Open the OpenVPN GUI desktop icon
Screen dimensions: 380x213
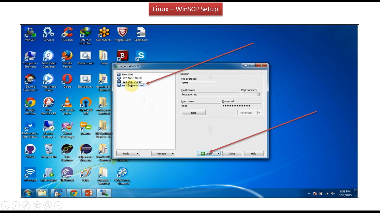click(x=86, y=106)
